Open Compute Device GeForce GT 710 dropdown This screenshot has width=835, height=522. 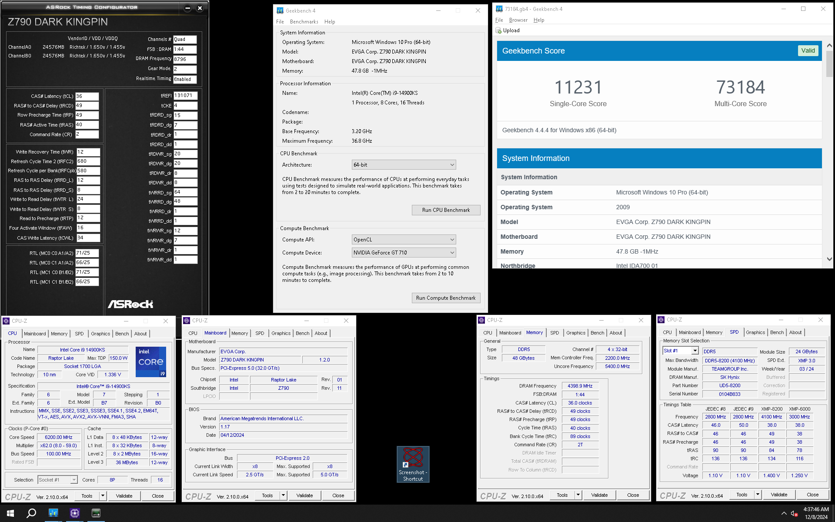tap(404, 253)
